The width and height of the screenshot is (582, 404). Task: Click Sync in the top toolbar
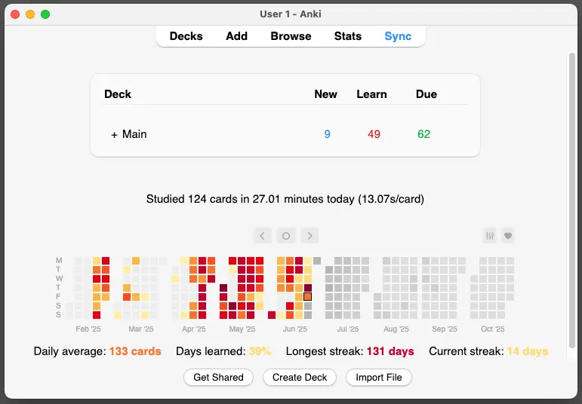tap(398, 36)
